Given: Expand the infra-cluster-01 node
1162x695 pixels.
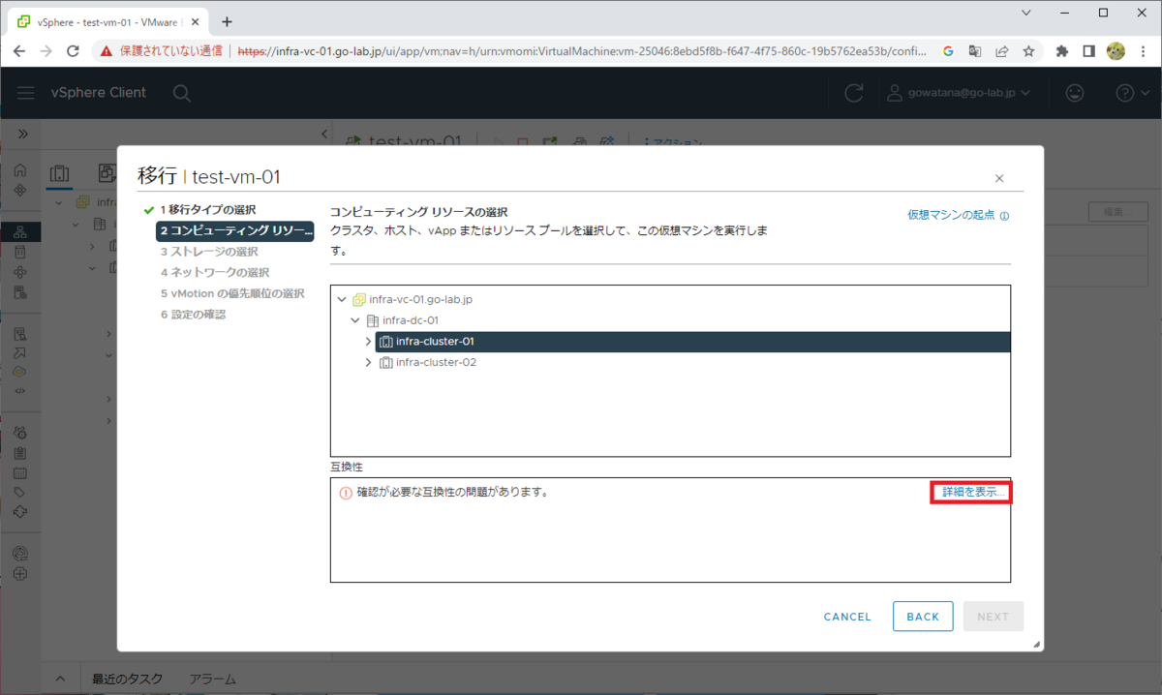Looking at the screenshot, I should click(x=368, y=342).
